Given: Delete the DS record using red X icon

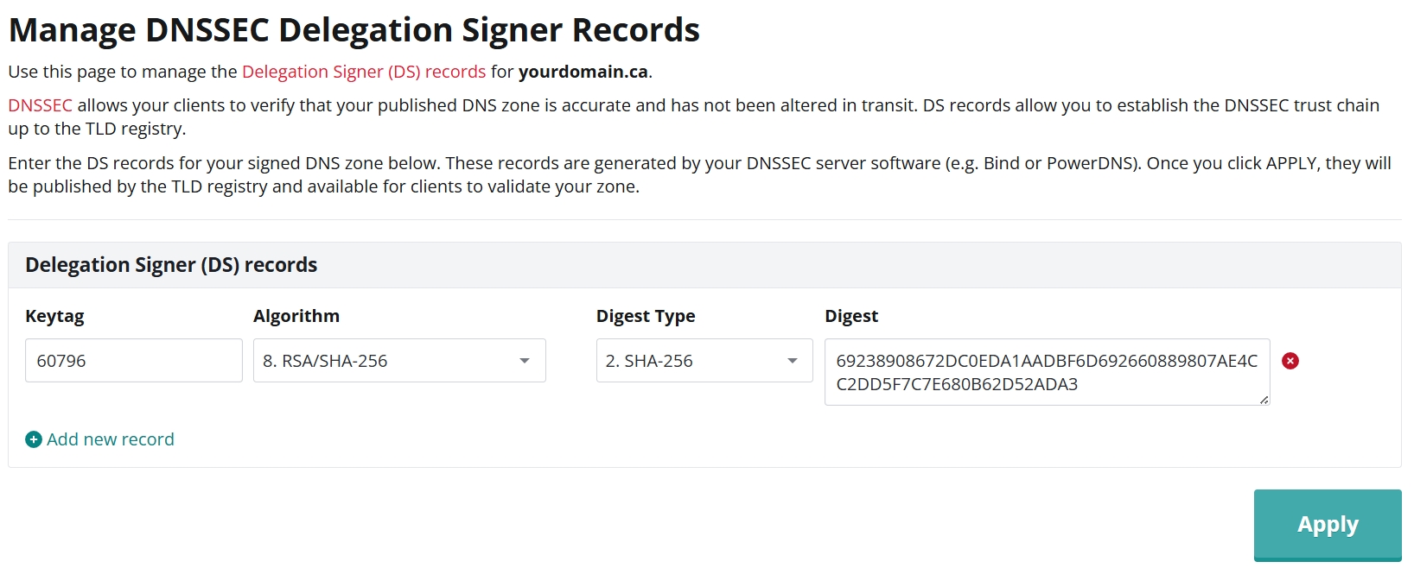Looking at the screenshot, I should (1290, 361).
